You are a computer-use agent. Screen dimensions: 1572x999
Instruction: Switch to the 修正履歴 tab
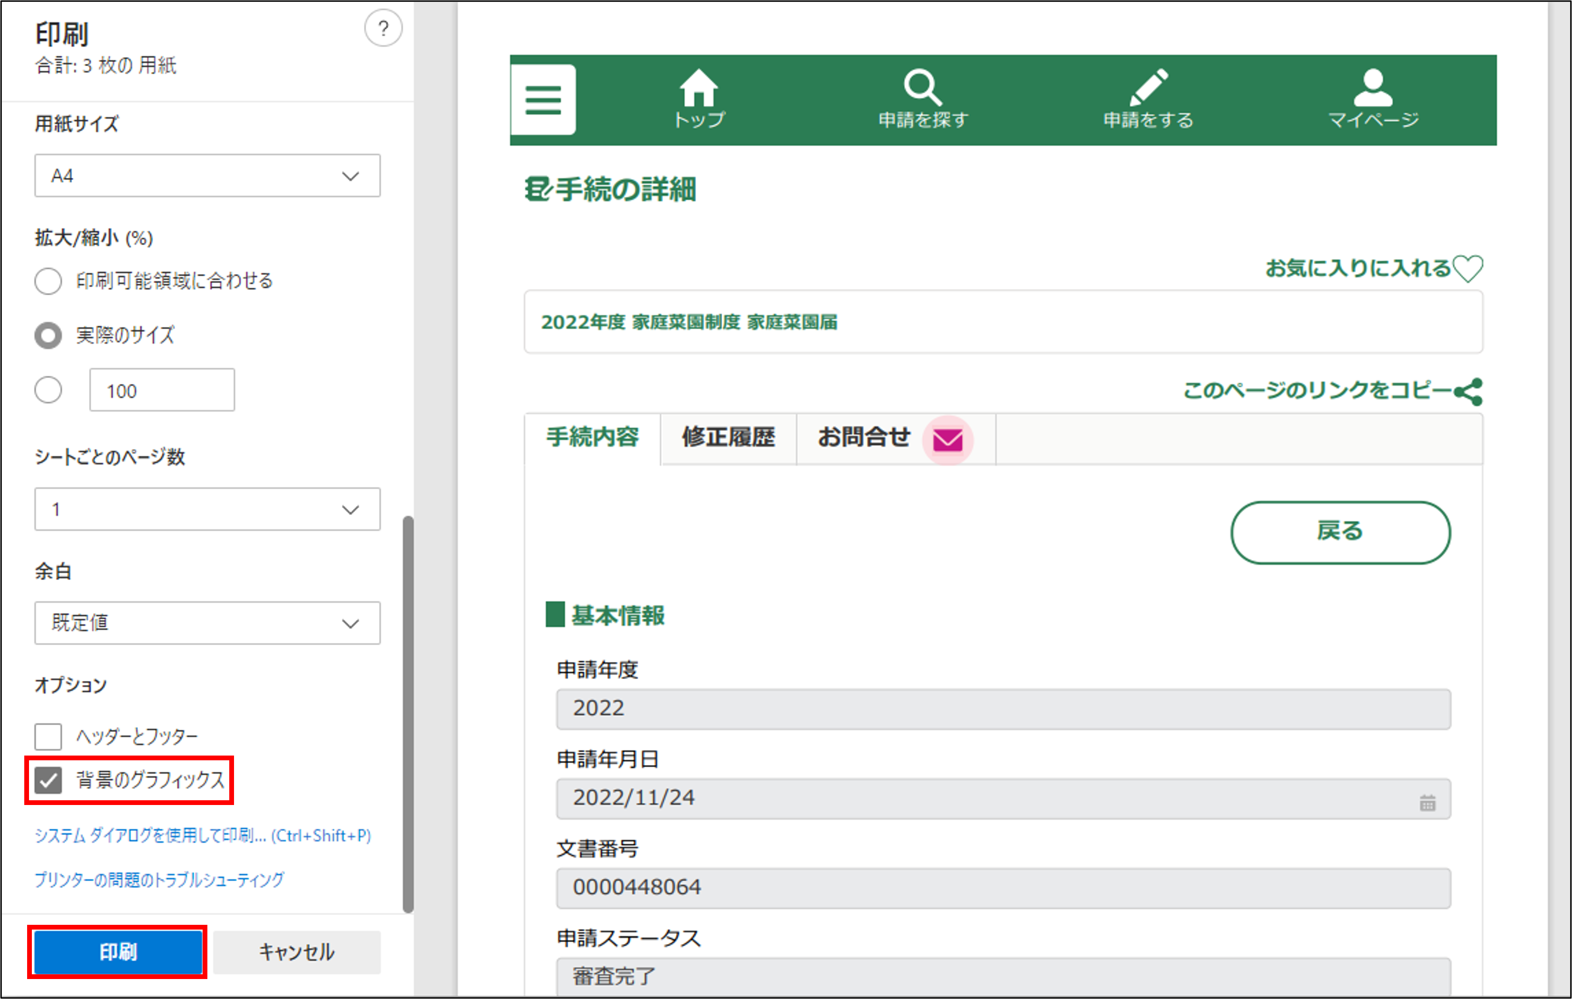click(x=728, y=437)
